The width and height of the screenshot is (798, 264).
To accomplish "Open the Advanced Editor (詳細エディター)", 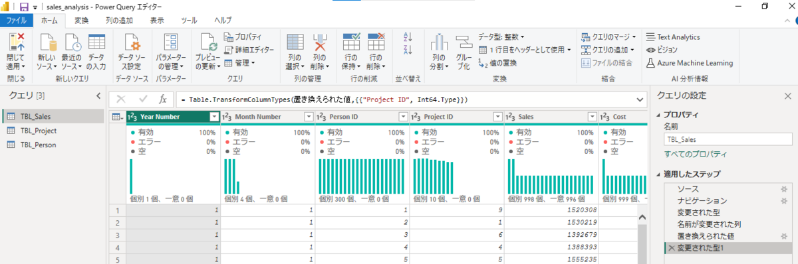I will (249, 50).
